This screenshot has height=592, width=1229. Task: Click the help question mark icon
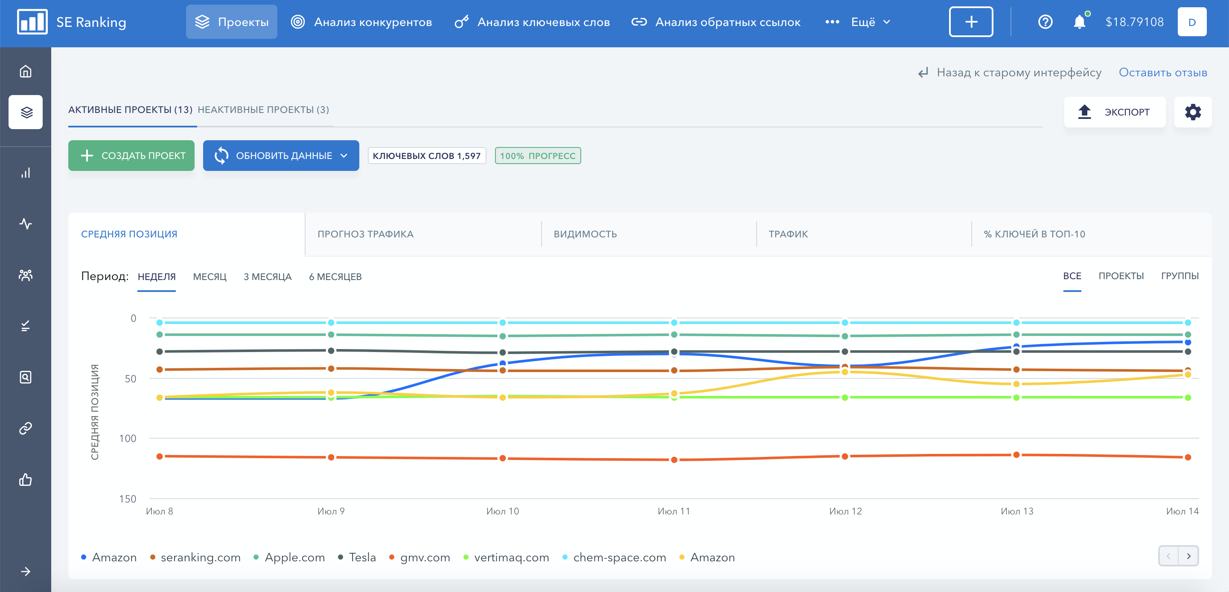(1045, 22)
